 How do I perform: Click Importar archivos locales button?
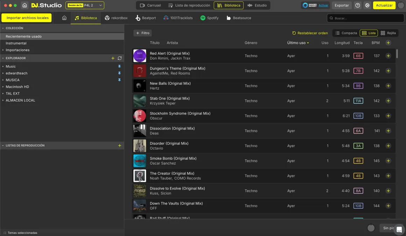[27, 18]
